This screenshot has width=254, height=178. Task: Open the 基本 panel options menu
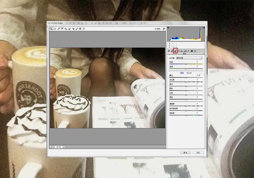[x=204, y=54]
